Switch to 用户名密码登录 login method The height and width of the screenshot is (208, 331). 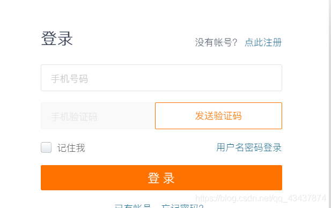click(249, 147)
